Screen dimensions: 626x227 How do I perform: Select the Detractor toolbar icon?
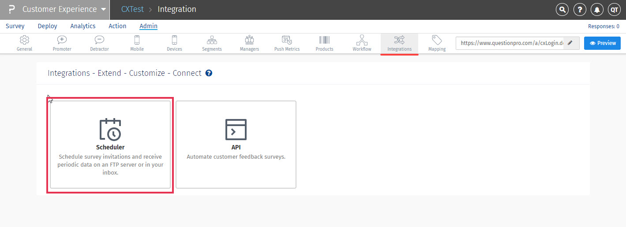tap(99, 40)
